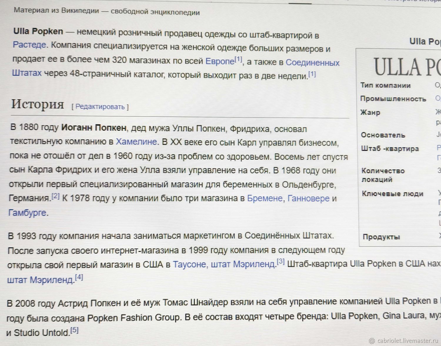This screenshot has width=441, height=346.
Task: Click 'Основатель' infobox label
Action: 383,135
